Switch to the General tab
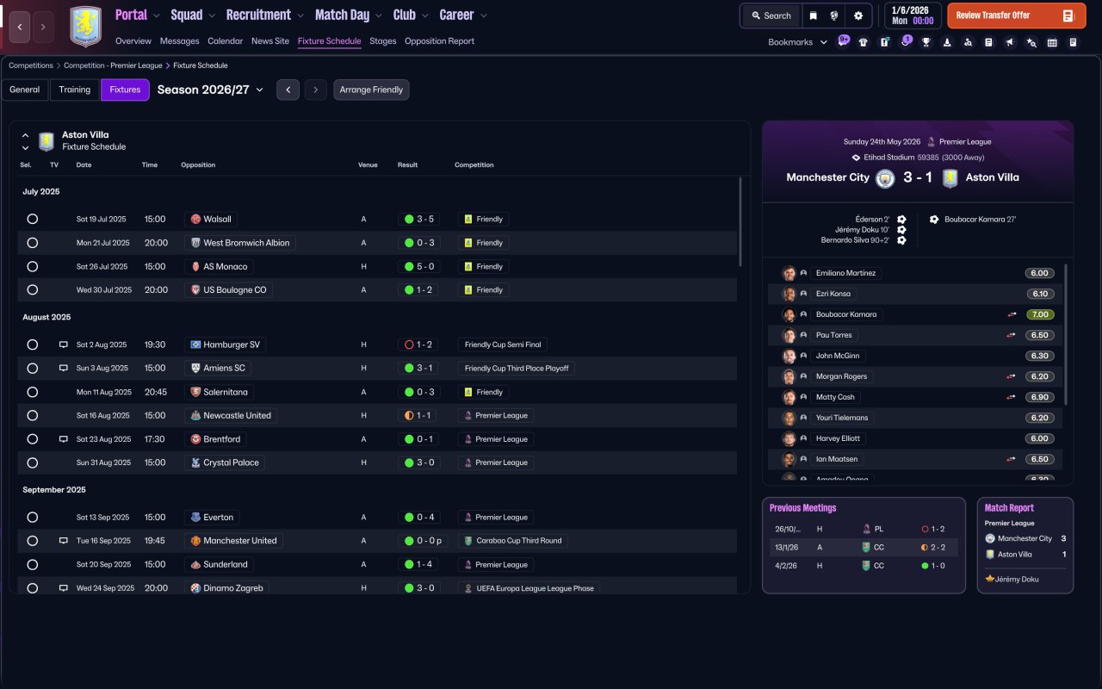 coord(25,90)
